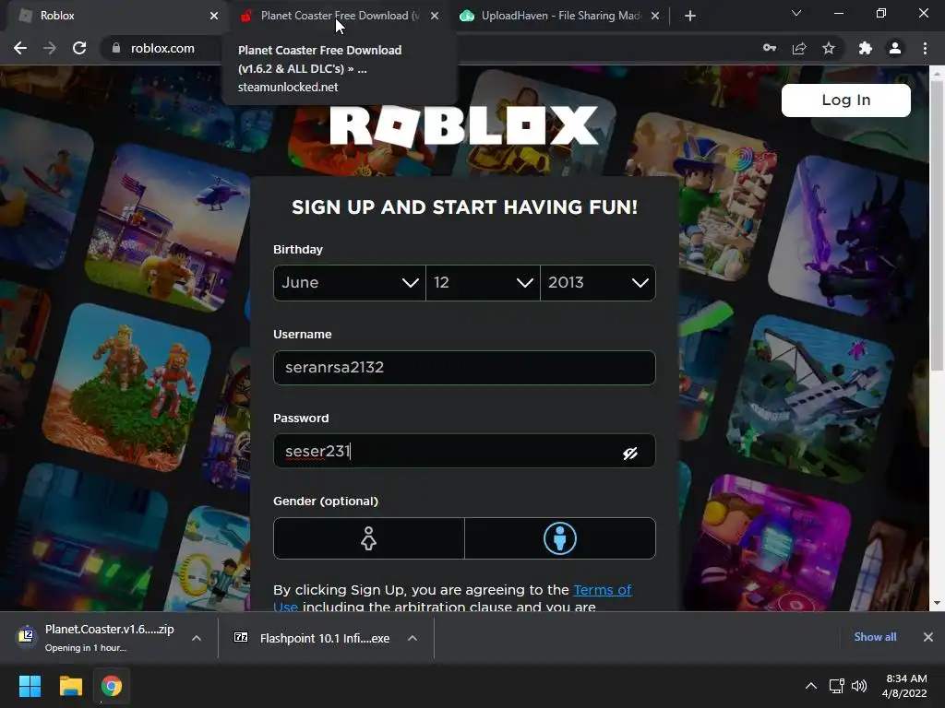Open the saved passwords key icon
945x708 pixels.
click(x=769, y=48)
